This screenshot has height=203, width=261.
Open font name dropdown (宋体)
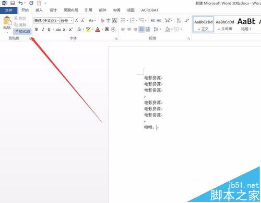(x=58, y=21)
